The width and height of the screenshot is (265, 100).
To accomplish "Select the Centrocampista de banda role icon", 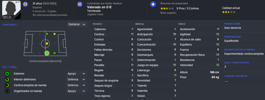I will coord(7,85).
